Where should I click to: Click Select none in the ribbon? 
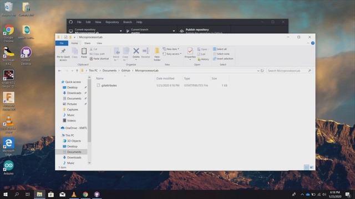[x=221, y=54]
